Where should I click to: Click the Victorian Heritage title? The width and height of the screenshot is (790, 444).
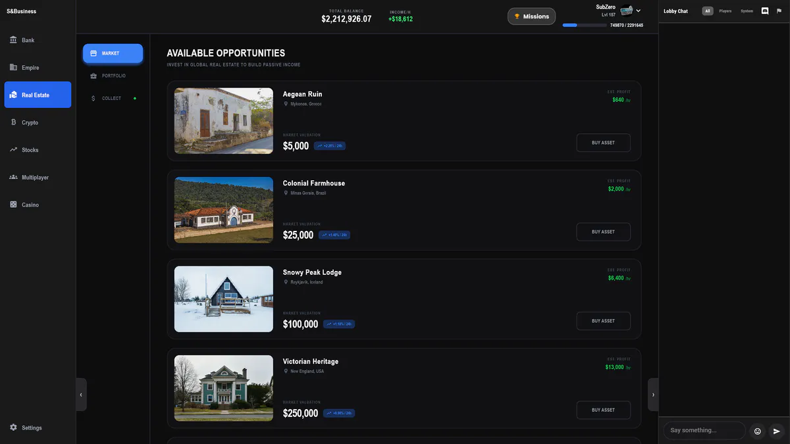[311, 361]
